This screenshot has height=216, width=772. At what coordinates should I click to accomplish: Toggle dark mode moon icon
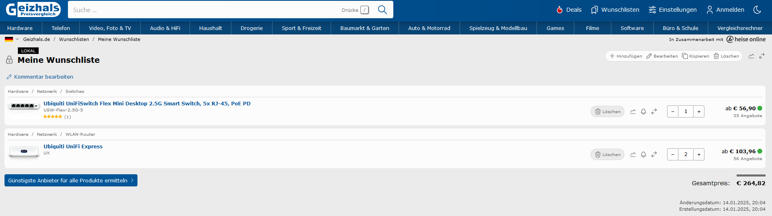(757, 10)
